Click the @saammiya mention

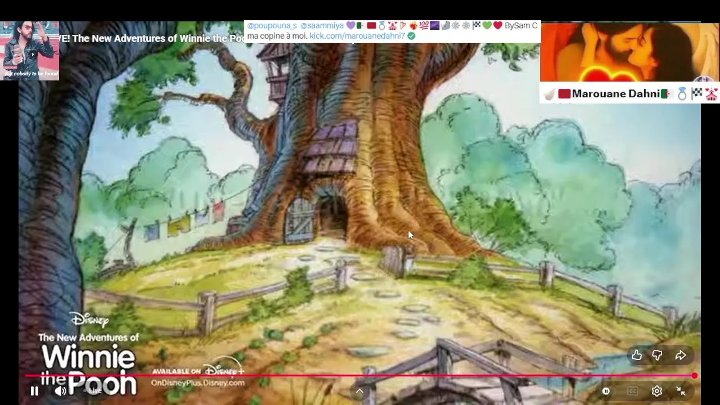click(x=322, y=25)
